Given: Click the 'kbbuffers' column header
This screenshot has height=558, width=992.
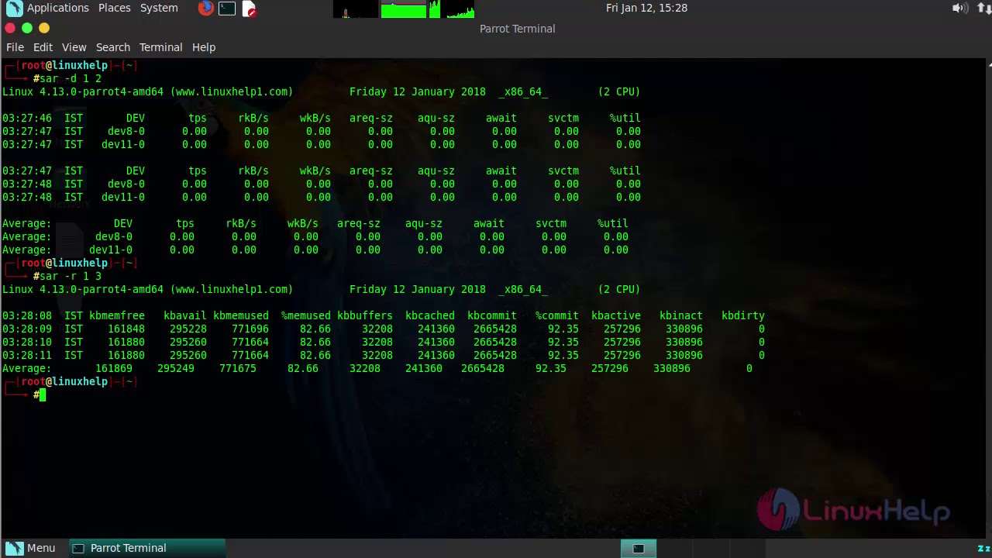Looking at the screenshot, I should pos(365,315).
